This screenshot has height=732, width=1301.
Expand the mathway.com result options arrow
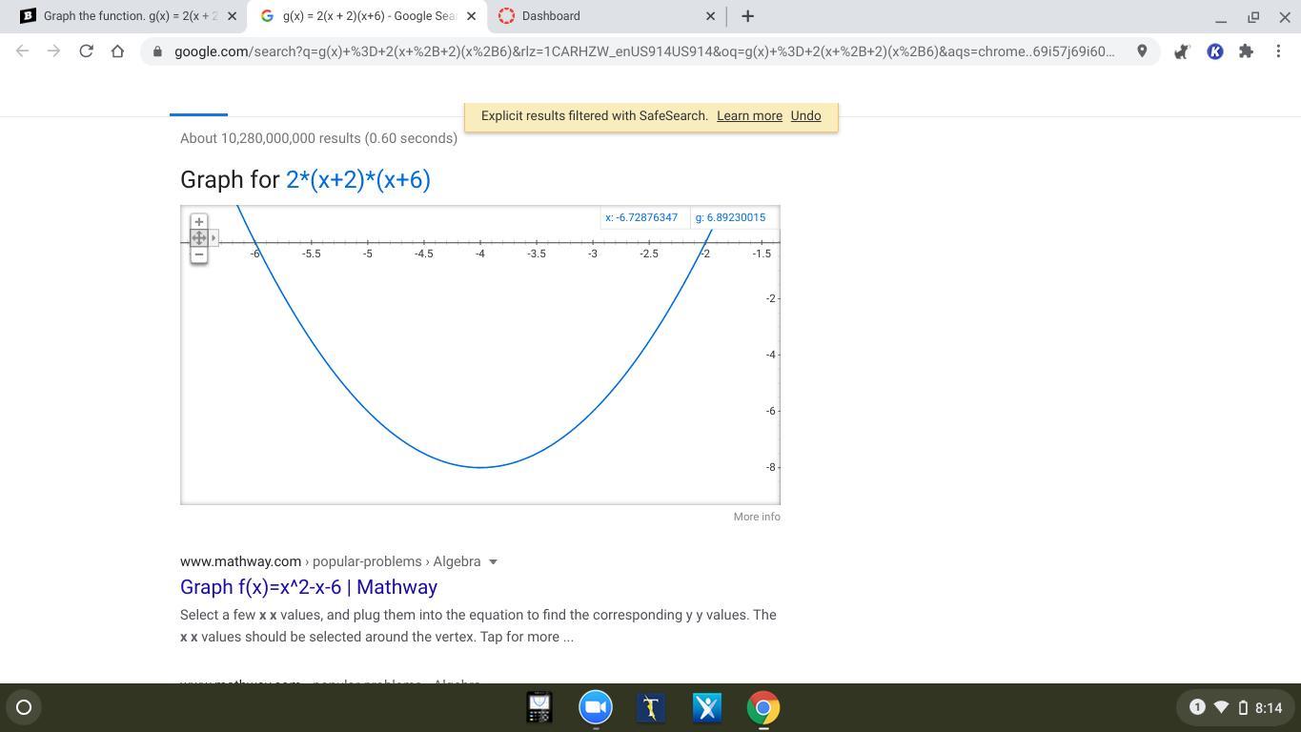tap(493, 561)
